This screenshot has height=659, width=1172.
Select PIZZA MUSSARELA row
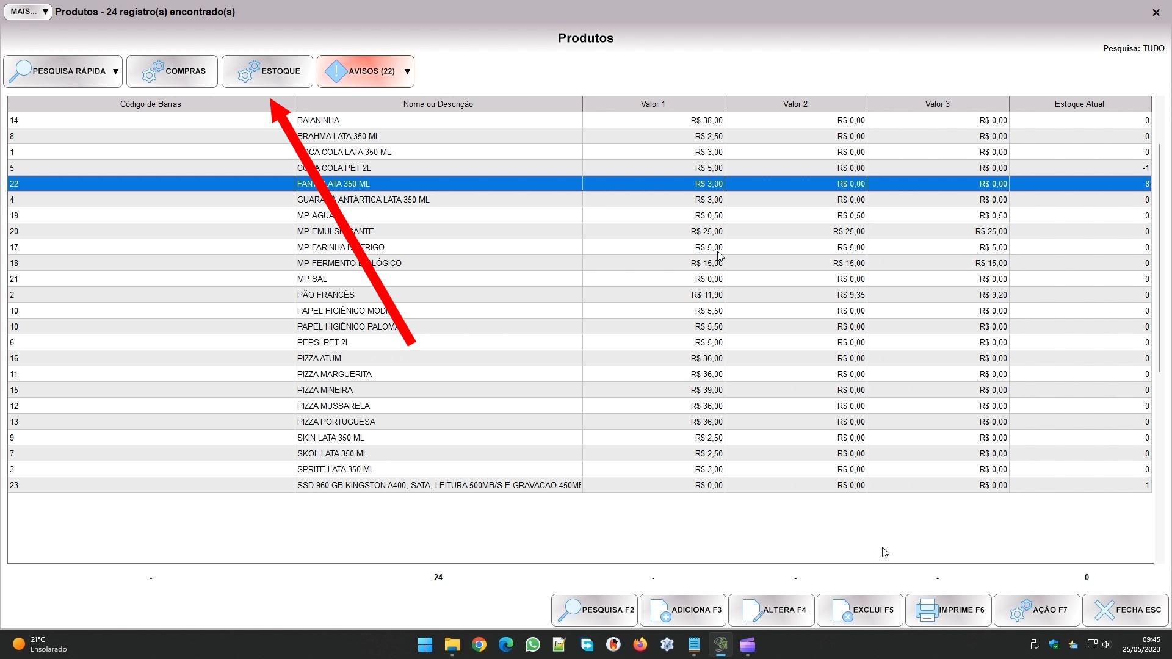pyautogui.click(x=579, y=406)
